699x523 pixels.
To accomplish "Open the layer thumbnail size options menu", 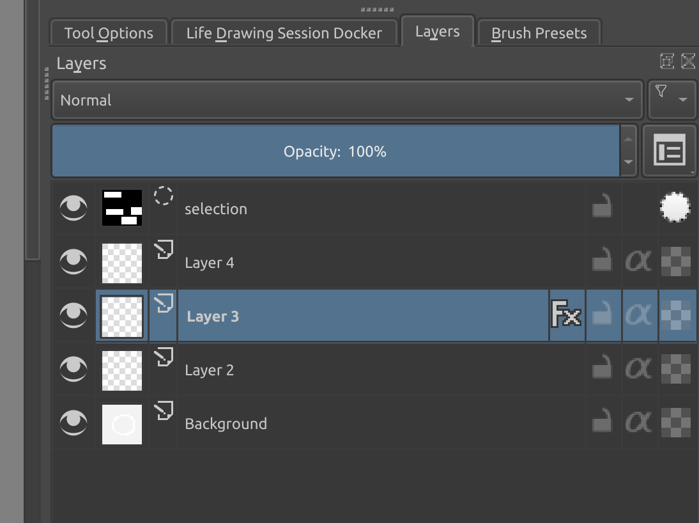I will click(670, 152).
